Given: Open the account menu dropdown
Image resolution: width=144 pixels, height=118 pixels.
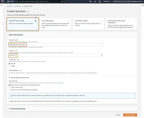Looking at the screenshot, I should 128,2.
